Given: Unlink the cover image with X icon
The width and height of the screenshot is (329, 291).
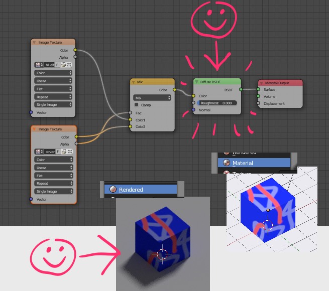Looking at the screenshot, I should coord(70,152).
